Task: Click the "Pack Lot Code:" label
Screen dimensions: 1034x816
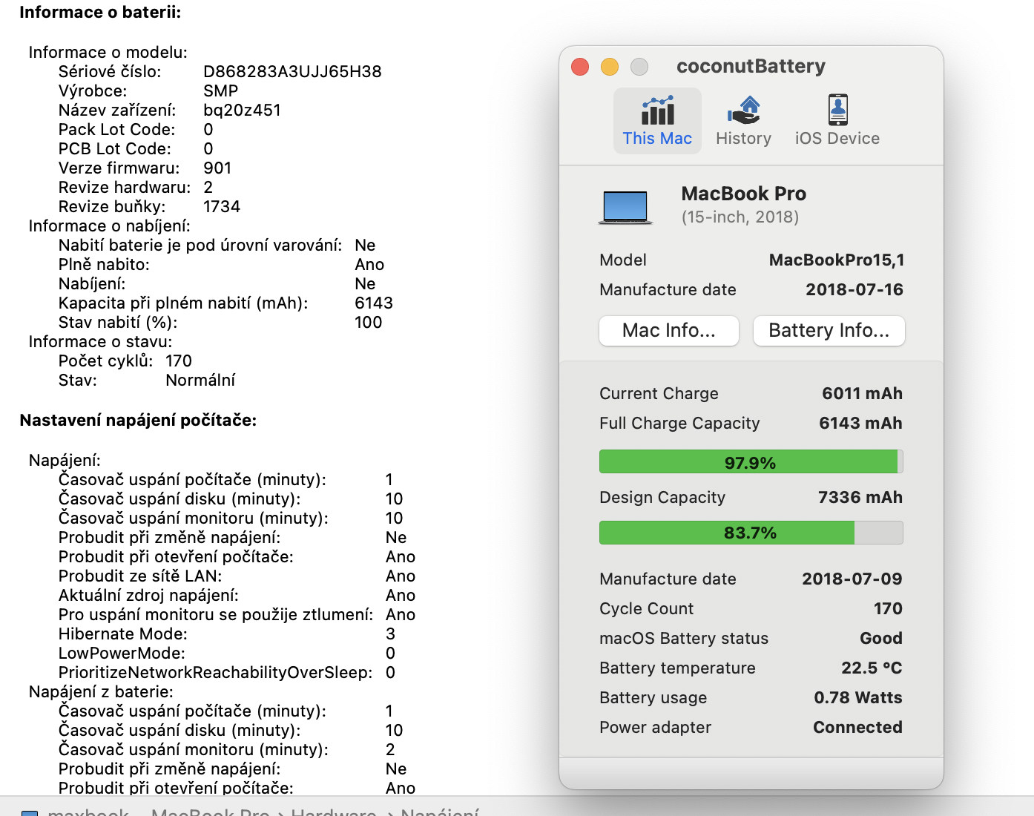Action: [x=117, y=129]
